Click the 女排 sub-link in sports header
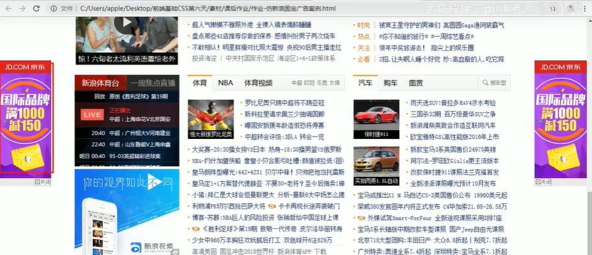Viewport: 592px width, 255px height. 335,83
